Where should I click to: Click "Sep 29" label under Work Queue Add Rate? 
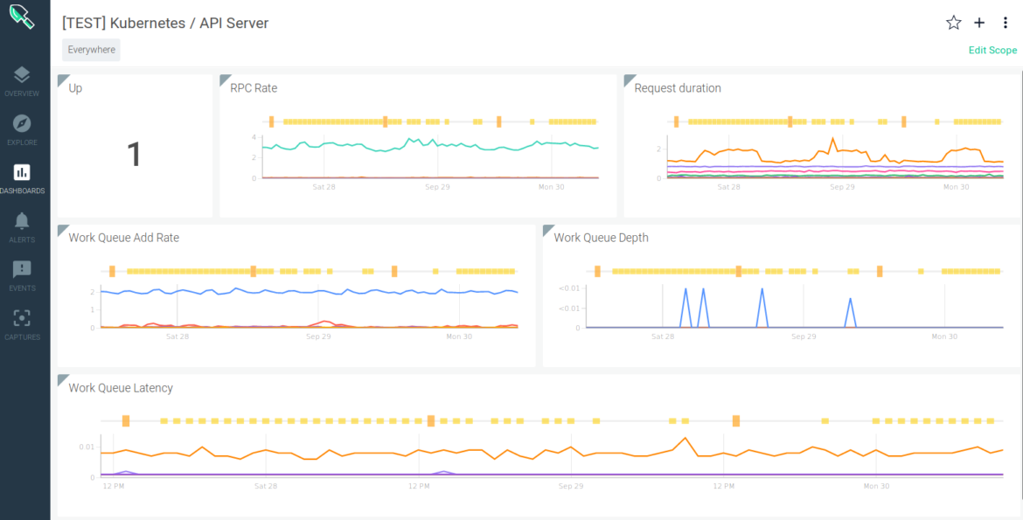coord(318,336)
